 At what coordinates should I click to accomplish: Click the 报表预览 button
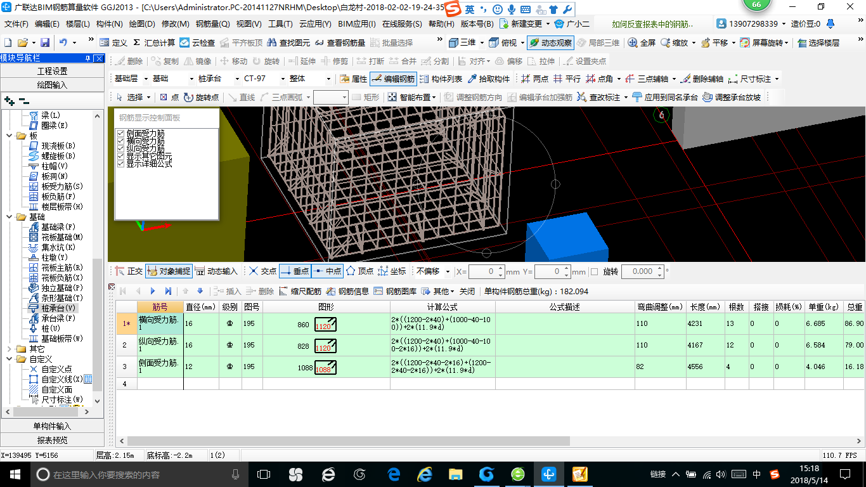pos(52,440)
